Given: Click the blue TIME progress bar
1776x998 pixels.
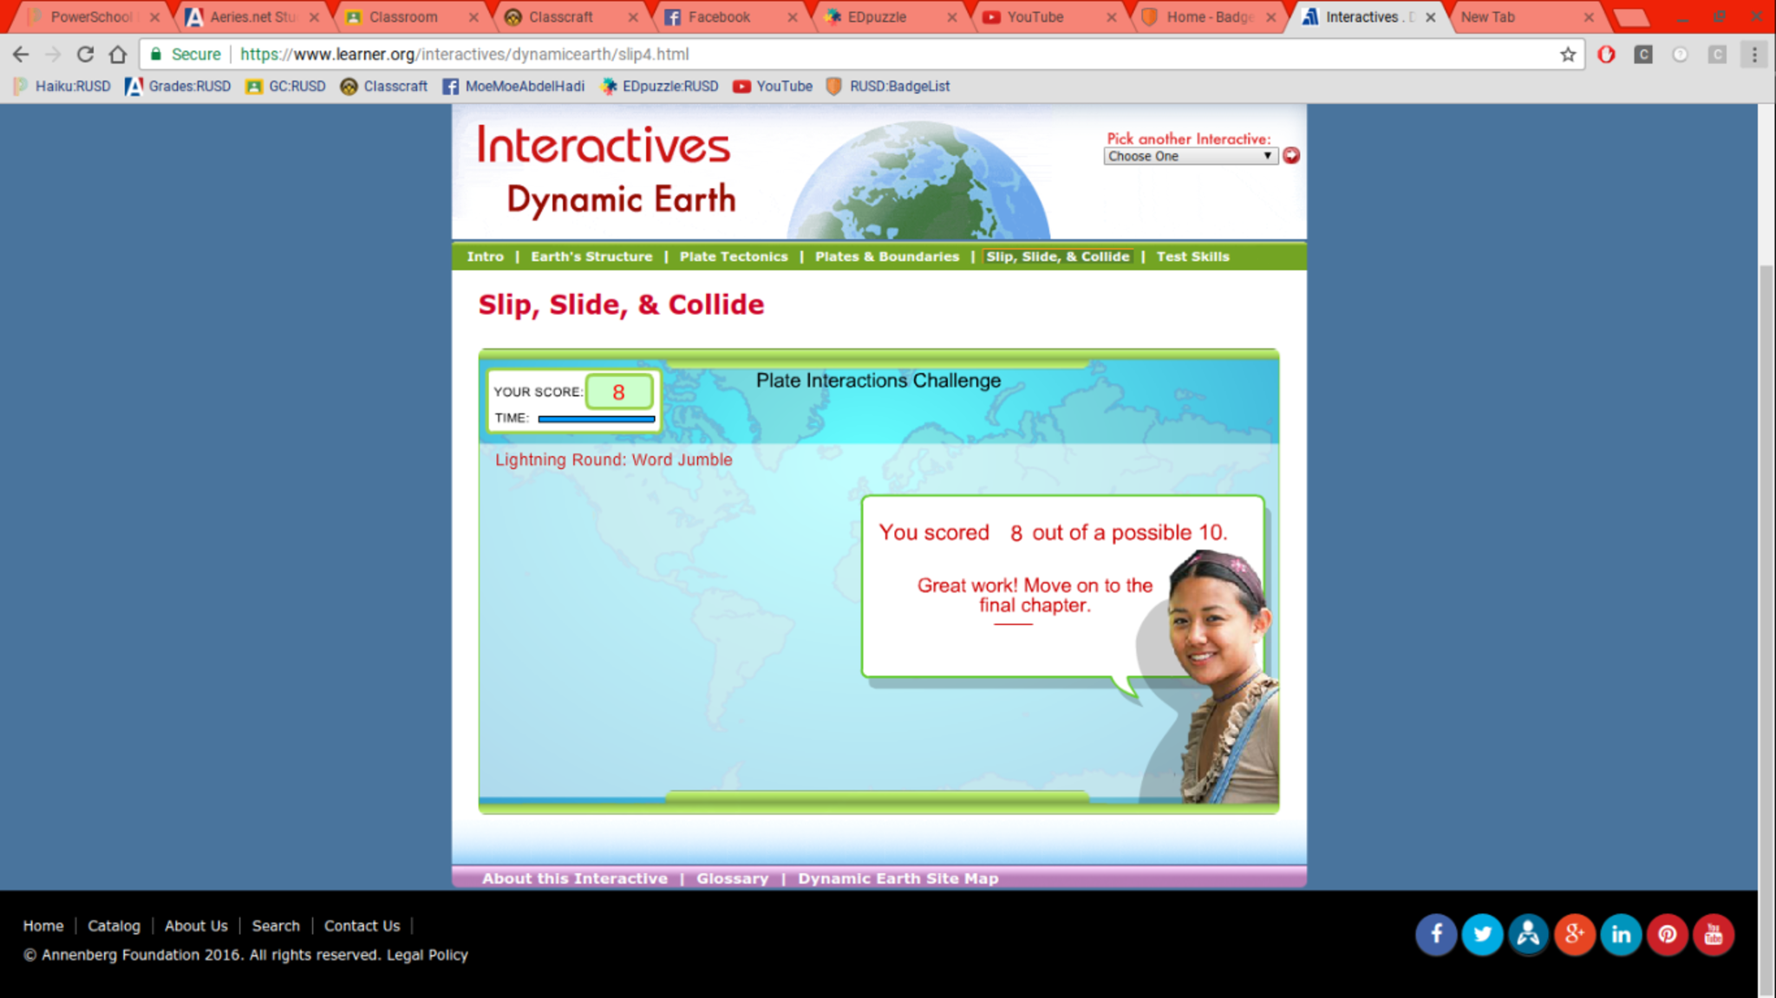Looking at the screenshot, I should (x=596, y=419).
